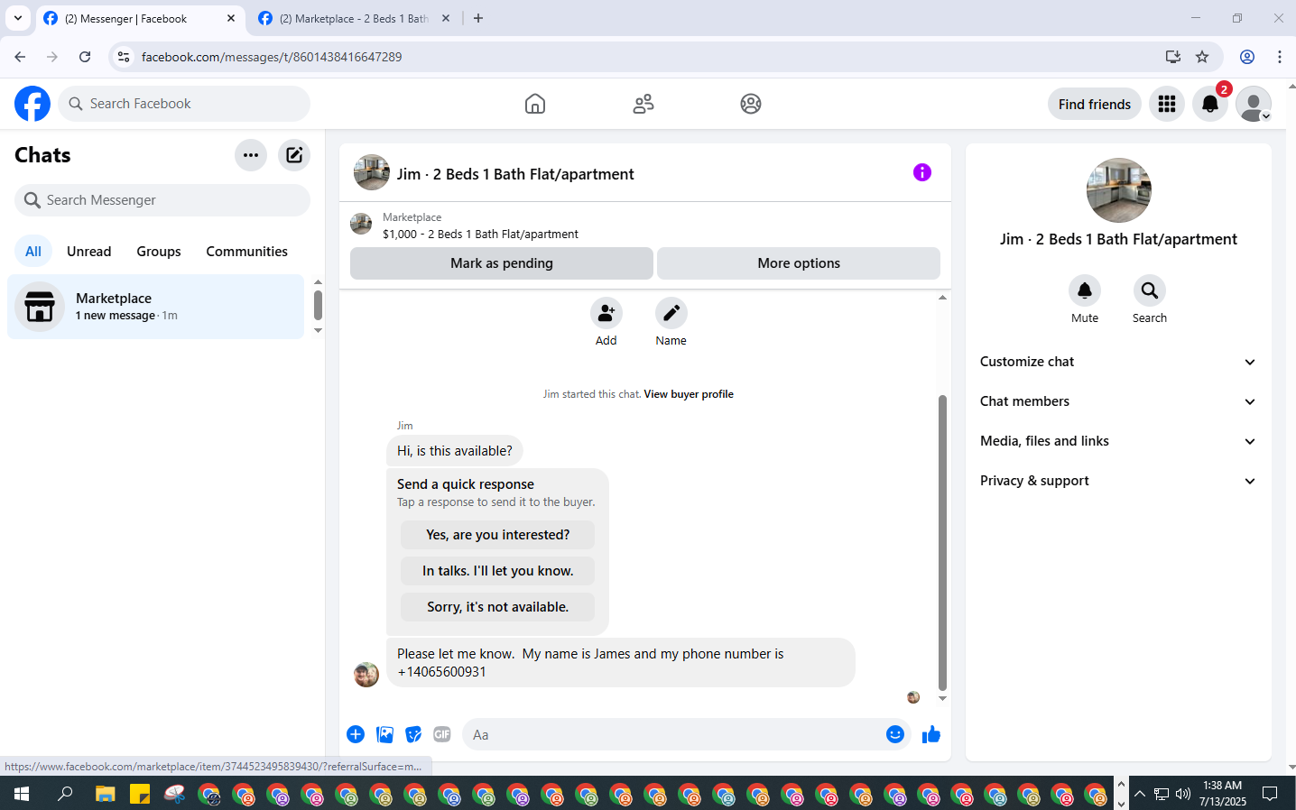Open the Groups icon in top navigation

coord(751,104)
